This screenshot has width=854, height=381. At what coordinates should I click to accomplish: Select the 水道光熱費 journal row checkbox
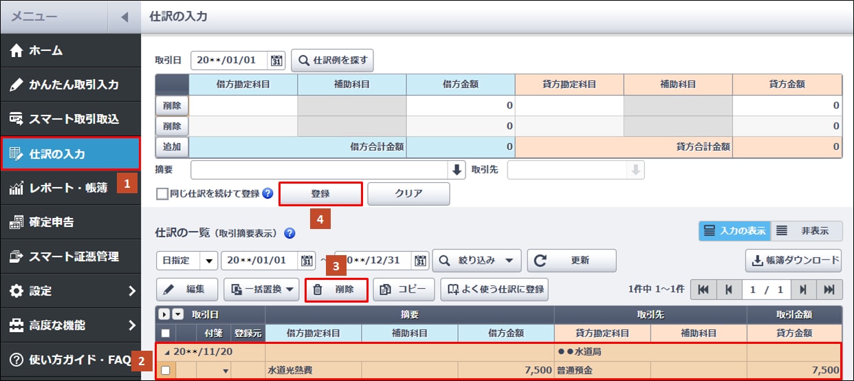click(x=165, y=371)
